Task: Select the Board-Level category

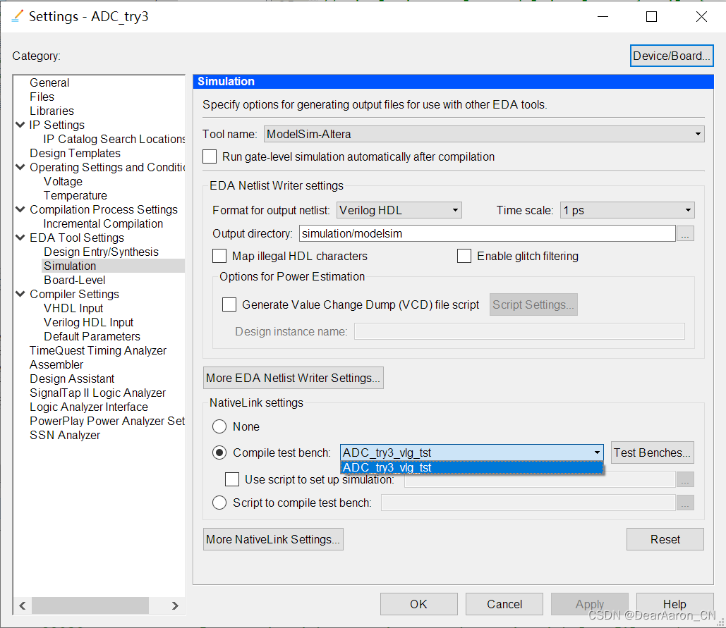Action: (73, 280)
